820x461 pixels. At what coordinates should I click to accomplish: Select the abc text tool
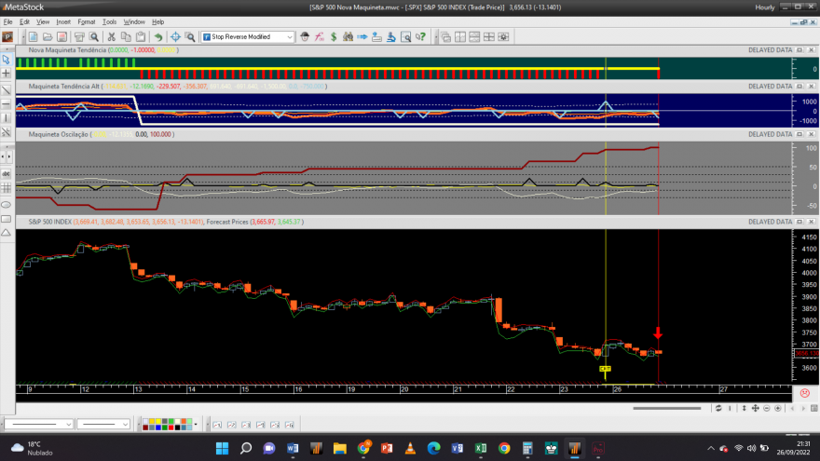(7, 173)
